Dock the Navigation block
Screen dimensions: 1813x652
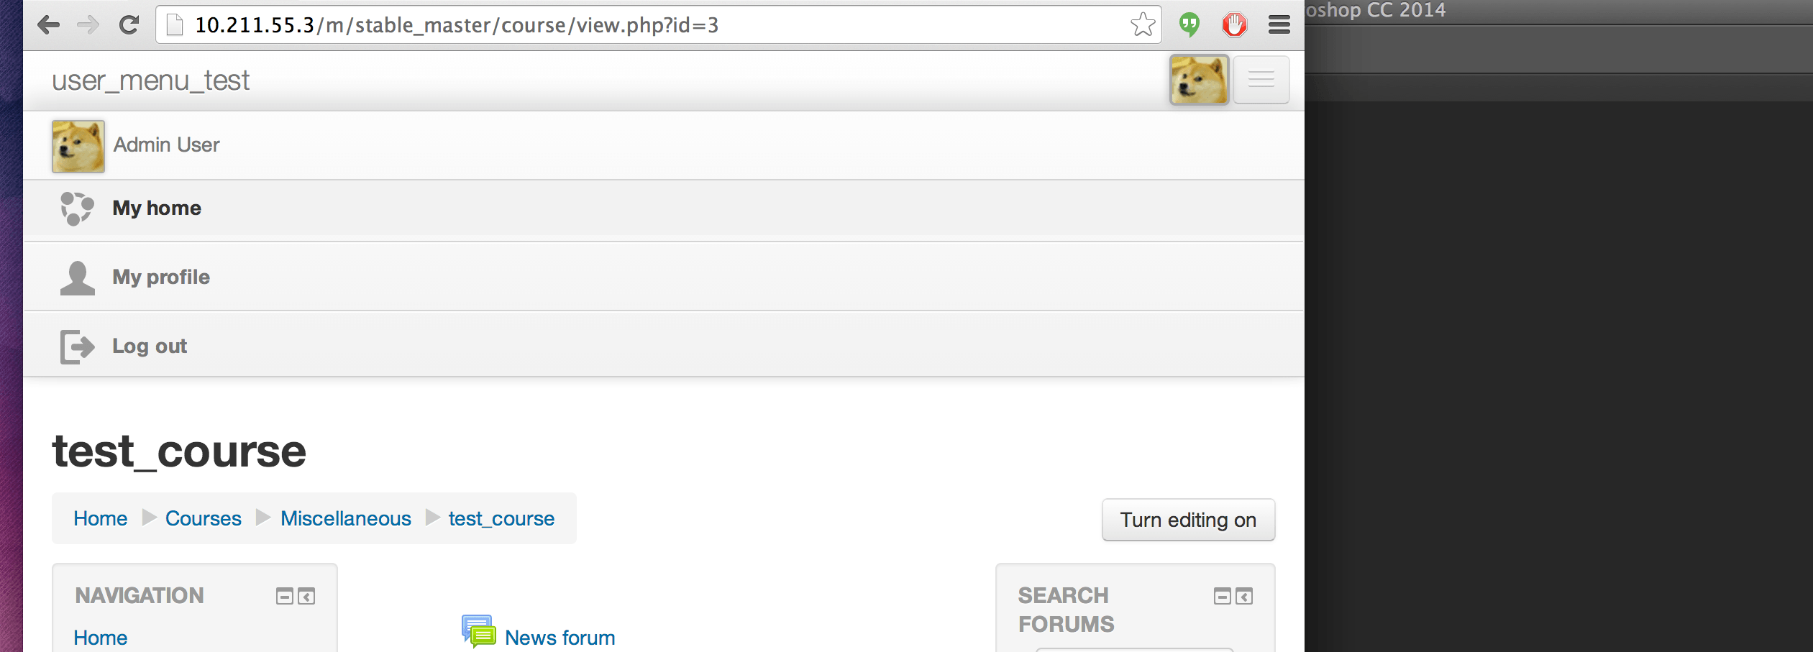306,597
